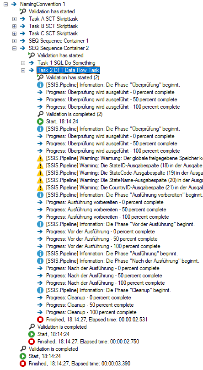The width and height of the screenshot is (203, 370).
Task: Click green start icon at 'Start, 18:14:24' under Task 2
Action: pyautogui.click(x=40, y=121)
